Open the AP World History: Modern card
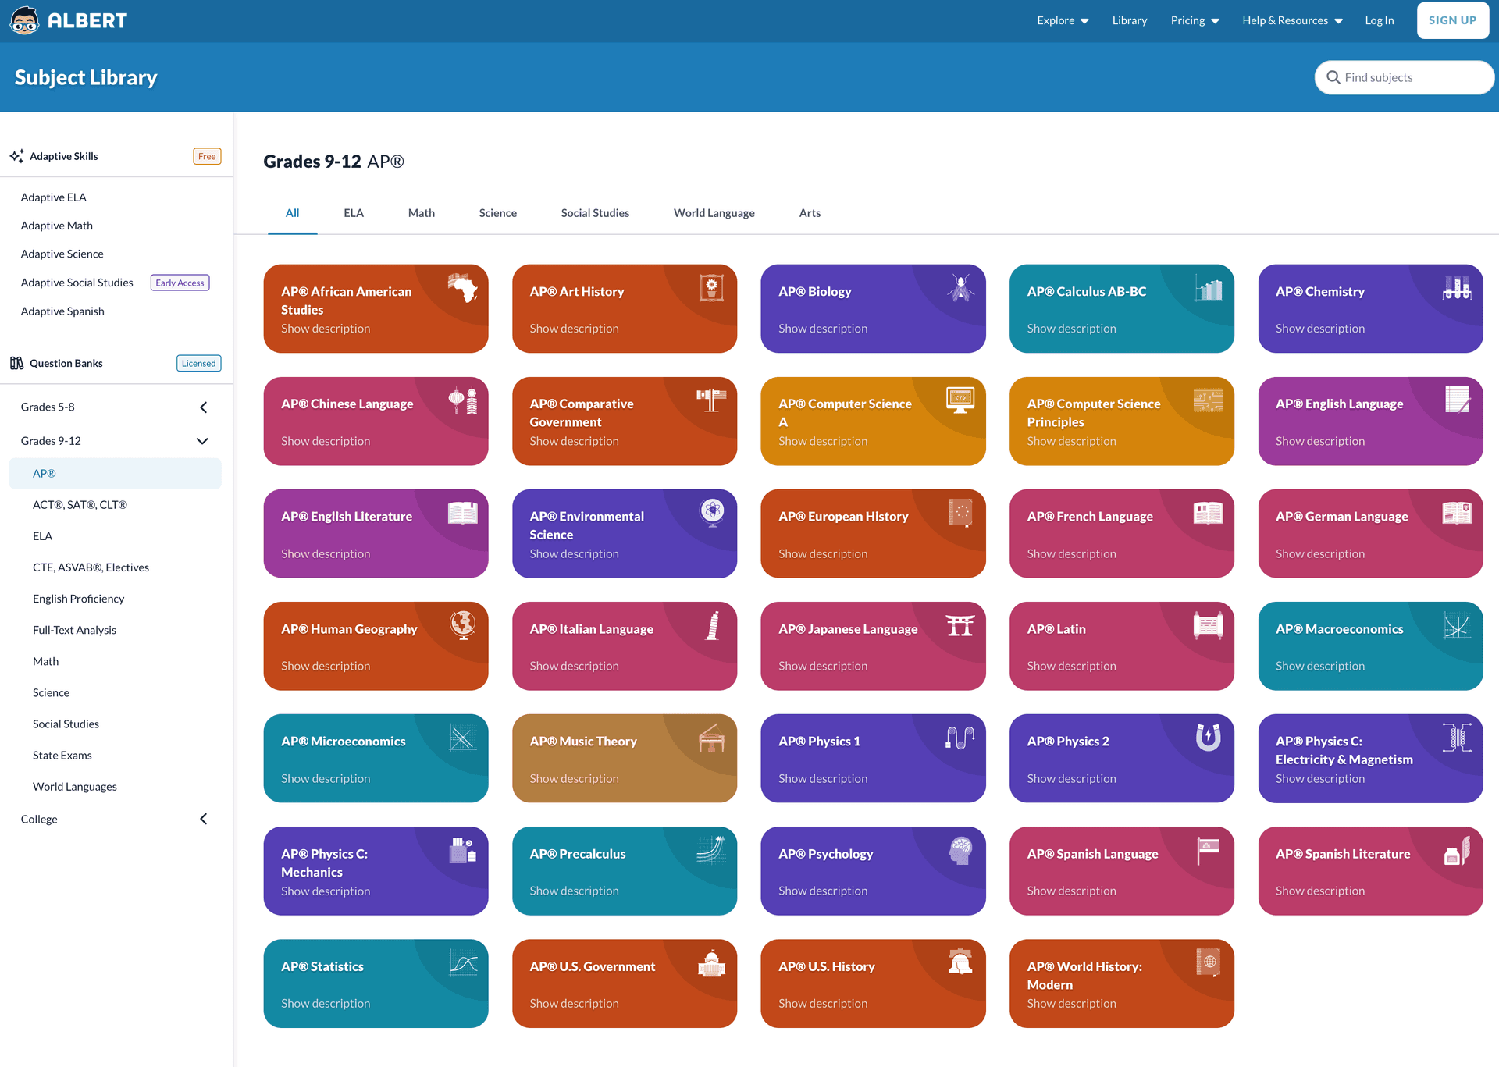 point(1121,983)
